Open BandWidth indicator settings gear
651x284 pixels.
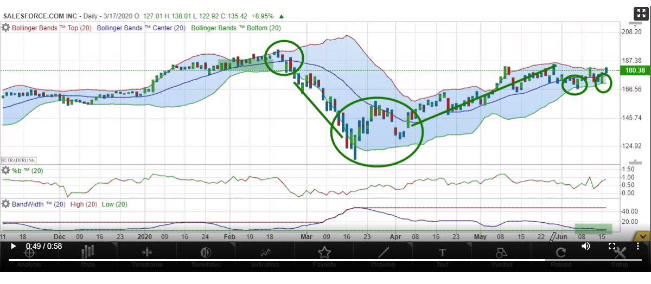point(6,204)
